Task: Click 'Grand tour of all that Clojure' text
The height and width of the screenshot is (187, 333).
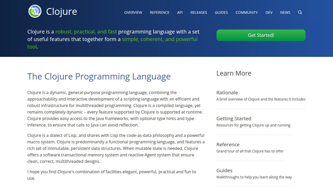Action: [250, 151]
